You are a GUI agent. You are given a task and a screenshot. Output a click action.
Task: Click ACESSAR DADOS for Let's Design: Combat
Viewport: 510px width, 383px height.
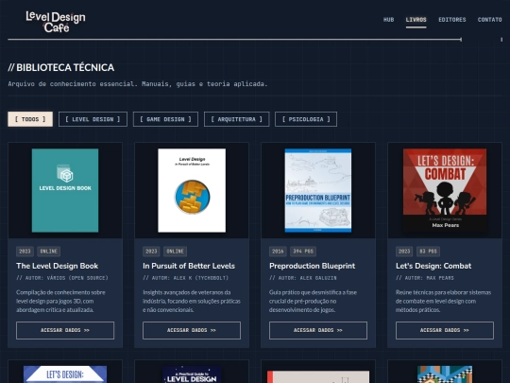click(445, 330)
